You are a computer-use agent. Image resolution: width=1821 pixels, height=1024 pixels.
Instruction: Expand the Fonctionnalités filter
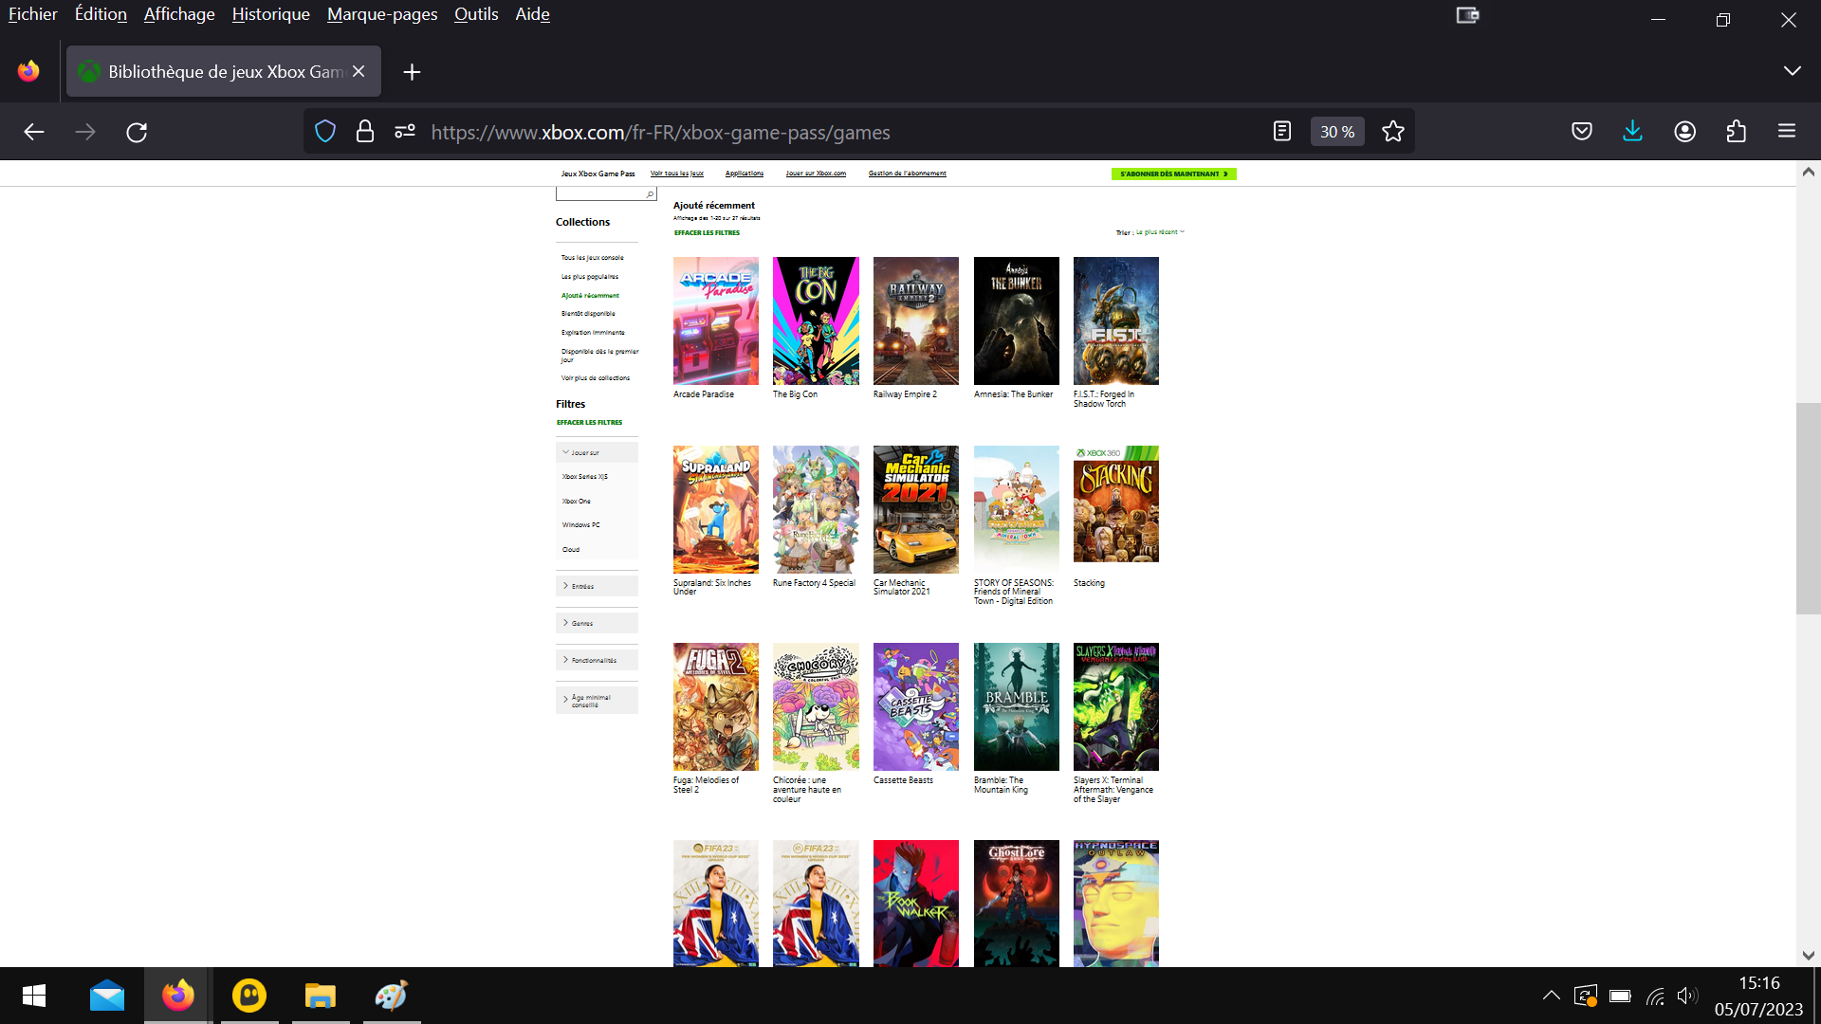[x=597, y=660]
